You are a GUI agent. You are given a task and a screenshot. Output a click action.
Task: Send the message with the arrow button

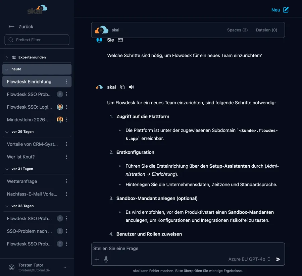click(278, 259)
